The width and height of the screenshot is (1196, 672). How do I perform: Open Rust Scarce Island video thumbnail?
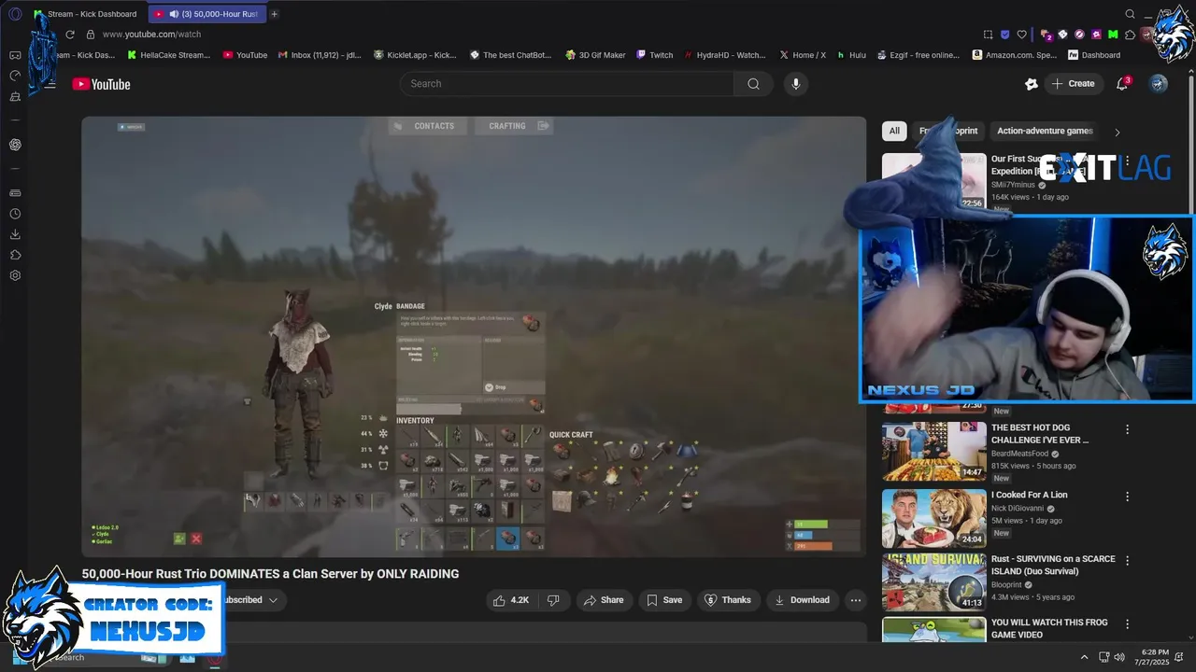(934, 582)
